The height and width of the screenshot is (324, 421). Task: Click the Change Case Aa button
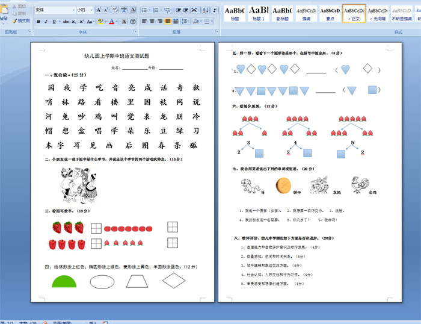tap(90, 22)
